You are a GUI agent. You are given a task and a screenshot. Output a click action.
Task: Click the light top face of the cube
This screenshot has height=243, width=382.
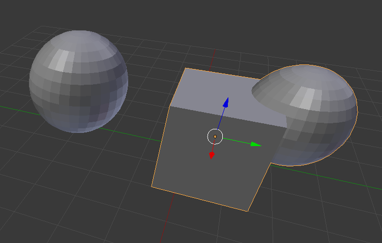(x=219, y=95)
